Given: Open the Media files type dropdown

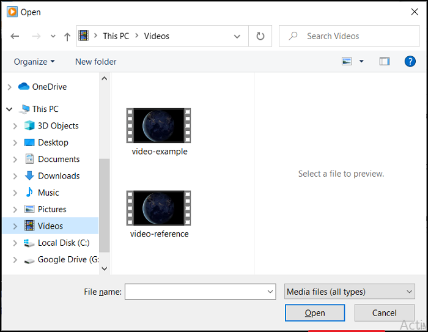Looking at the screenshot, I should 350,292.
